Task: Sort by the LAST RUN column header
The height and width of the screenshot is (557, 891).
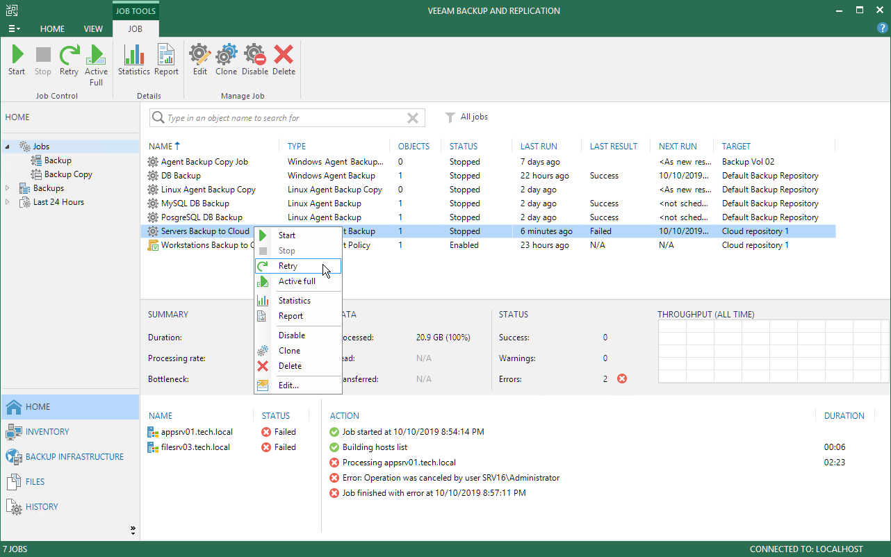Action: click(x=539, y=147)
